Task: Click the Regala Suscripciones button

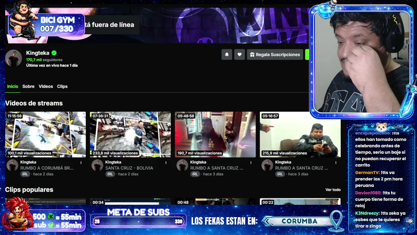Action: (275, 55)
